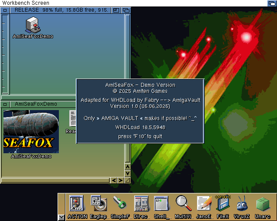The width and height of the screenshot is (277, 221).
Task: Click the RELEASE window title bar
Action: pyautogui.click(x=61, y=10)
